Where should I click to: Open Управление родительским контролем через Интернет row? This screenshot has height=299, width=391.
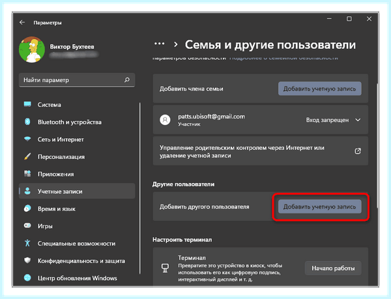(x=260, y=151)
